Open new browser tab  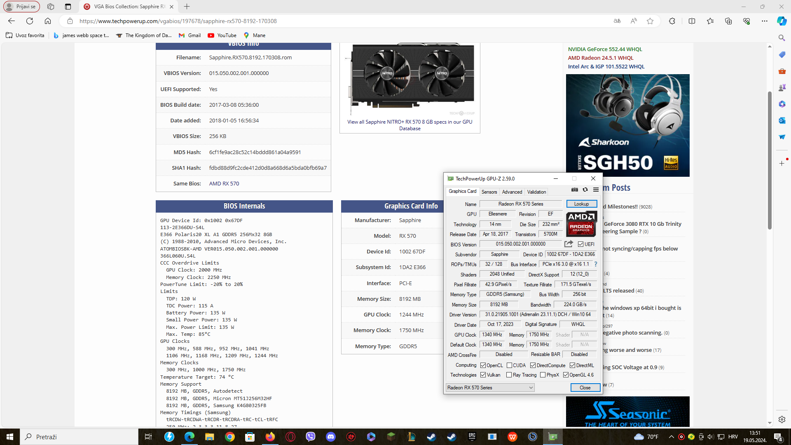[x=187, y=7]
